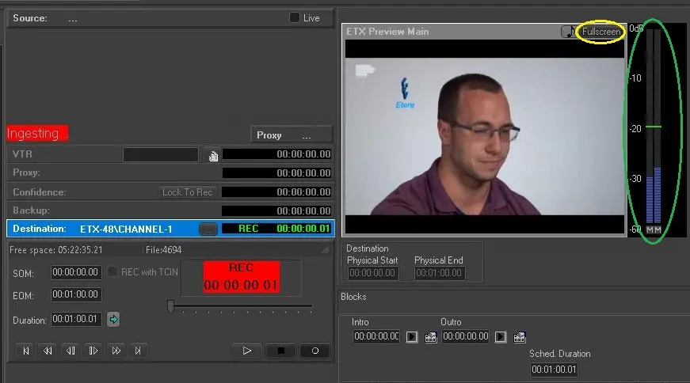The width and height of the screenshot is (690, 383).
Task: Click the VTR clipboard icon
Action: pyautogui.click(x=213, y=155)
